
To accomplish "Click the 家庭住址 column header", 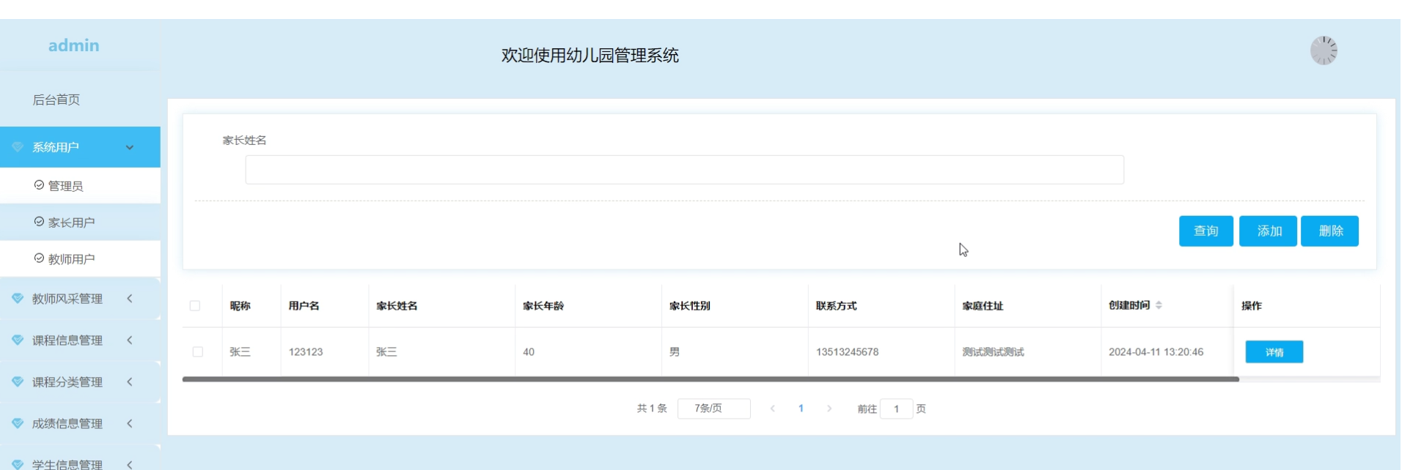I will click(x=983, y=306).
